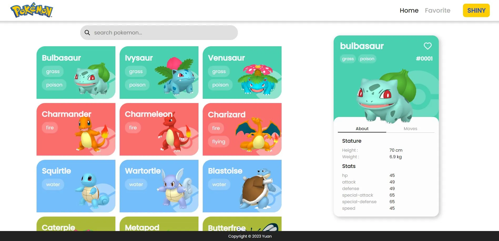The width and height of the screenshot is (499, 241).
Task: Click 'Copyright © 2023 Yuan' footer text
Action: tap(250, 236)
